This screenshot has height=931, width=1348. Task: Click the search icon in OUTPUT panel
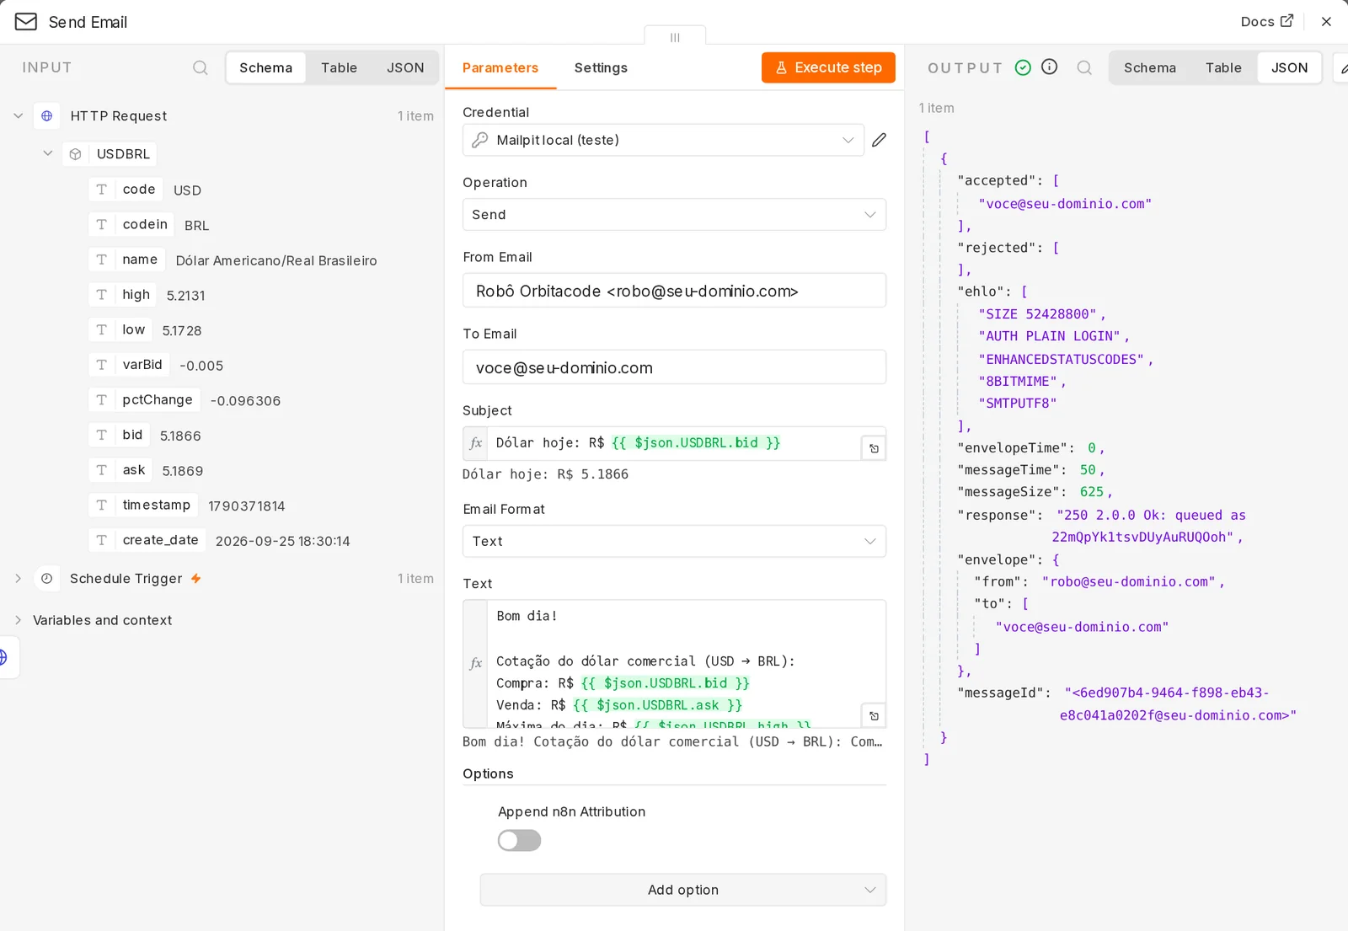[x=1084, y=67]
